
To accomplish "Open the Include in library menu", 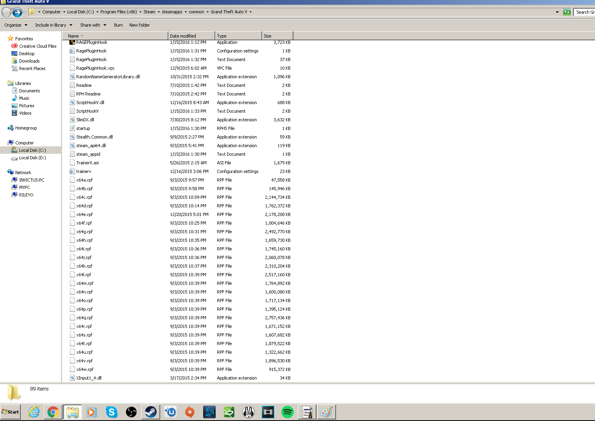I will pos(54,25).
